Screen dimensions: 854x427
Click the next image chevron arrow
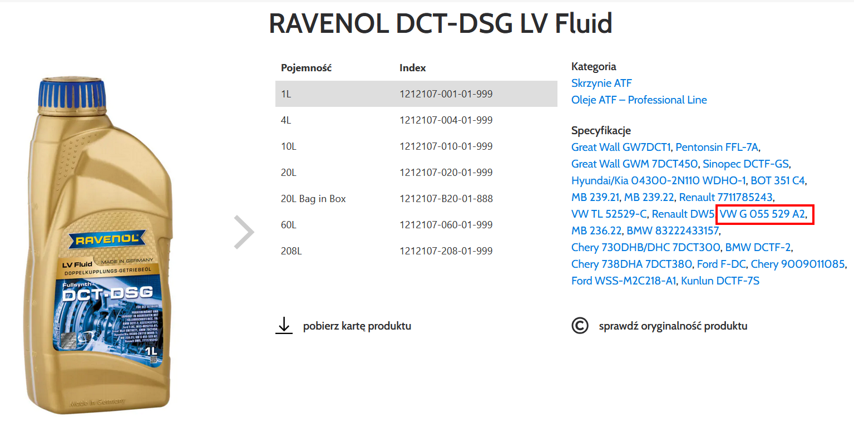point(244,232)
